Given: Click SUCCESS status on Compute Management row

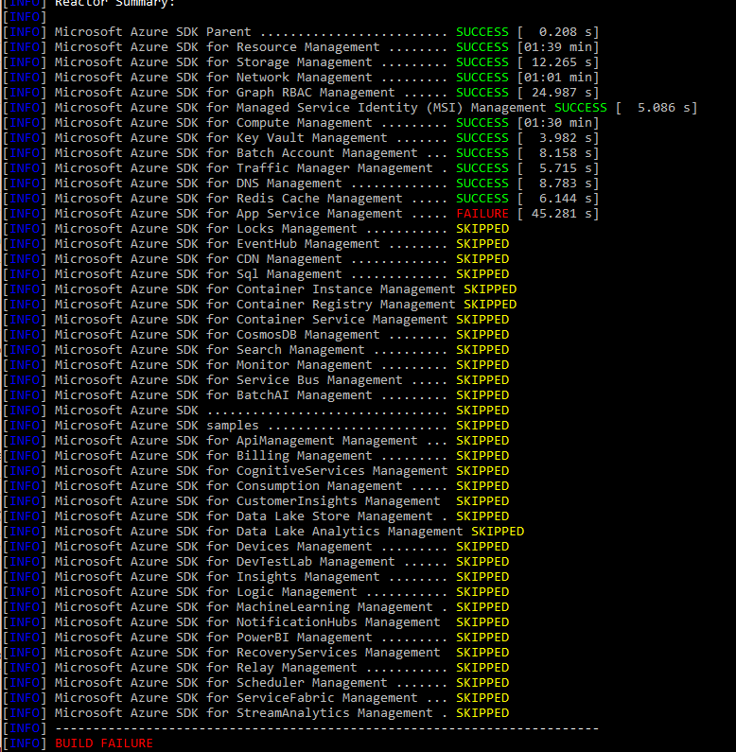Looking at the screenshot, I should pyautogui.click(x=482, y=123).
